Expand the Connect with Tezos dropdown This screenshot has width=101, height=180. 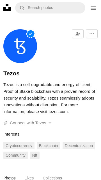(x=27, y=123)
